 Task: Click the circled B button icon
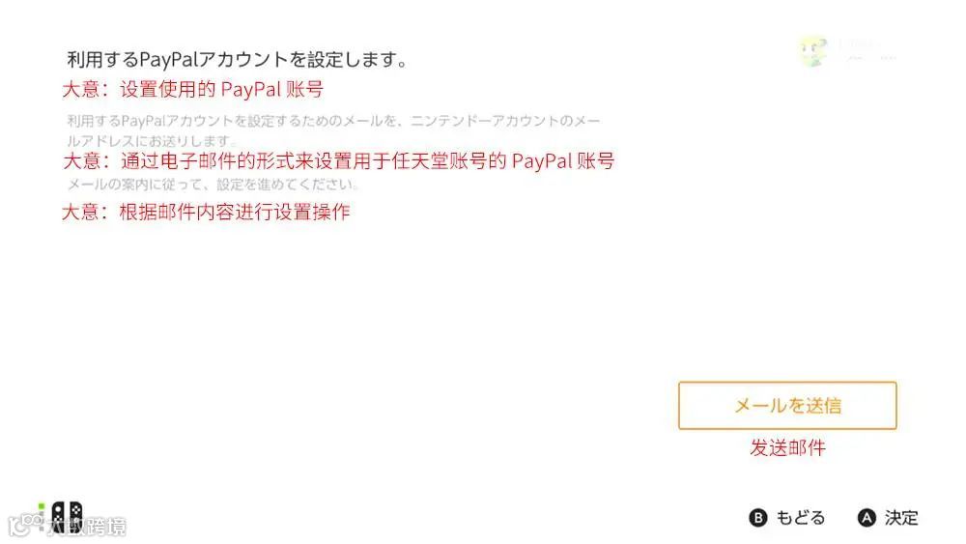757,518
